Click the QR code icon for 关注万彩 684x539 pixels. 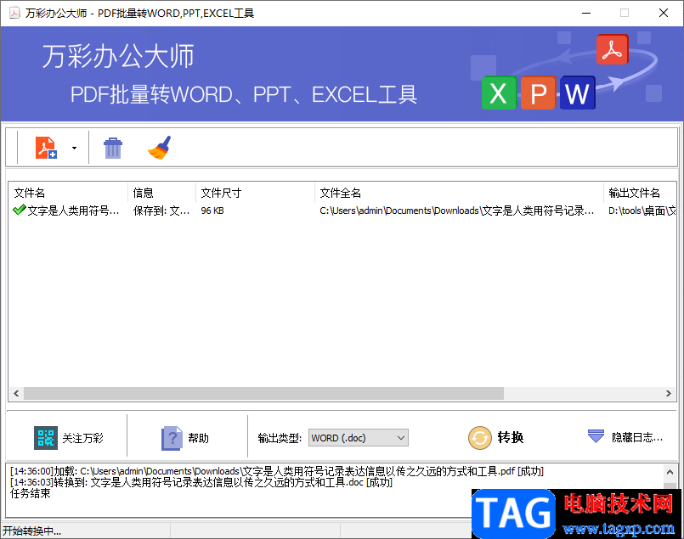pyautogui.click(x=46, y=437)
